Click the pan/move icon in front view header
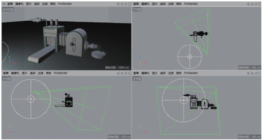Image resolution: width=262 pixels, height=140 pixels. pos(248,73)
